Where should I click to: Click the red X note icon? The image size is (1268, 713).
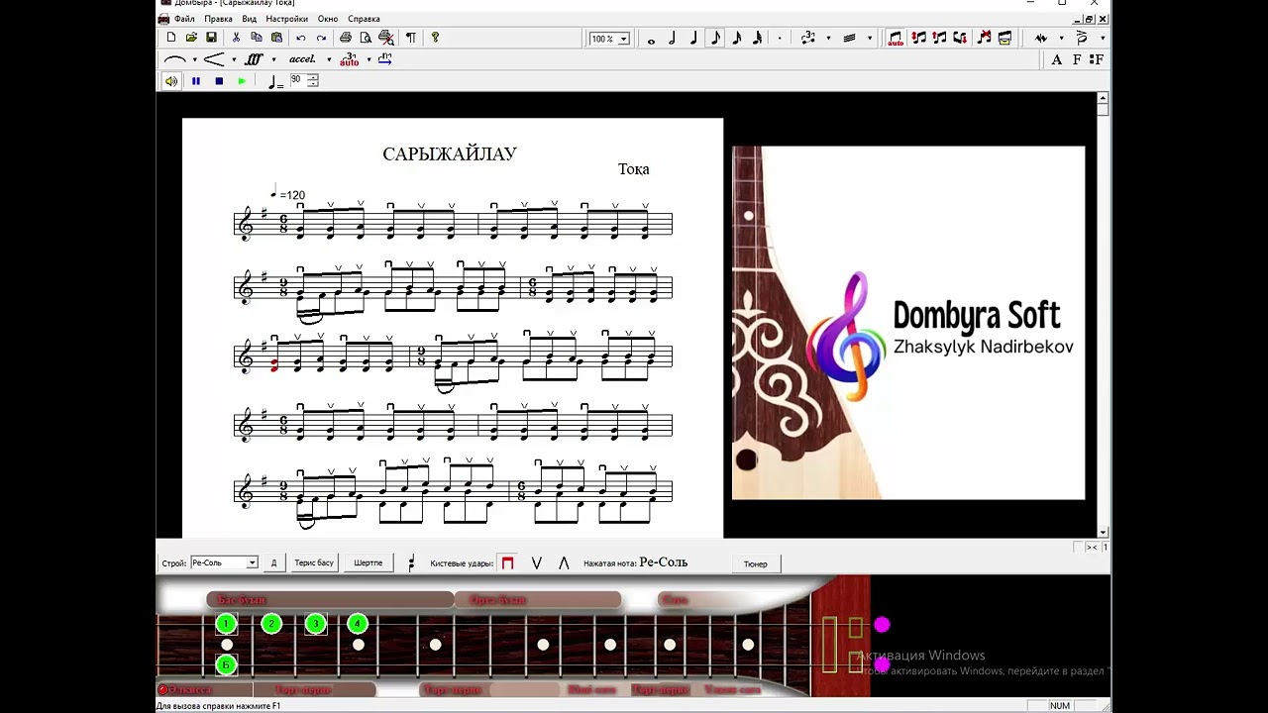985,39
